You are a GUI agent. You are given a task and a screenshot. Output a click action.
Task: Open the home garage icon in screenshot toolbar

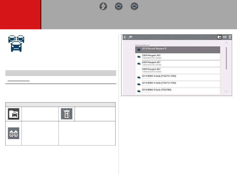pyautogui.click(x=130, y=37)
